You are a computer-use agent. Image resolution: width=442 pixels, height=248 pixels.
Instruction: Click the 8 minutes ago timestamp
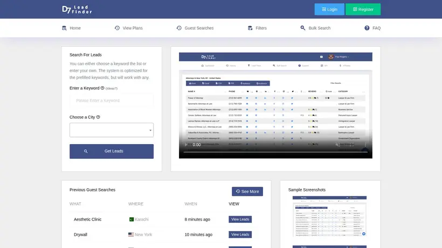pyautogui.click(x=197, y=219)
